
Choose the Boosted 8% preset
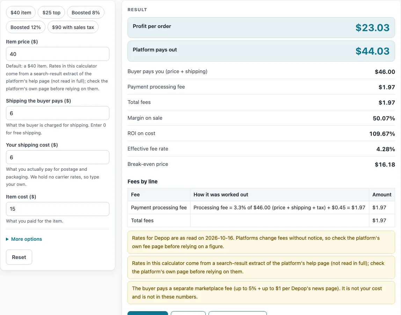[x=86, y=13]
